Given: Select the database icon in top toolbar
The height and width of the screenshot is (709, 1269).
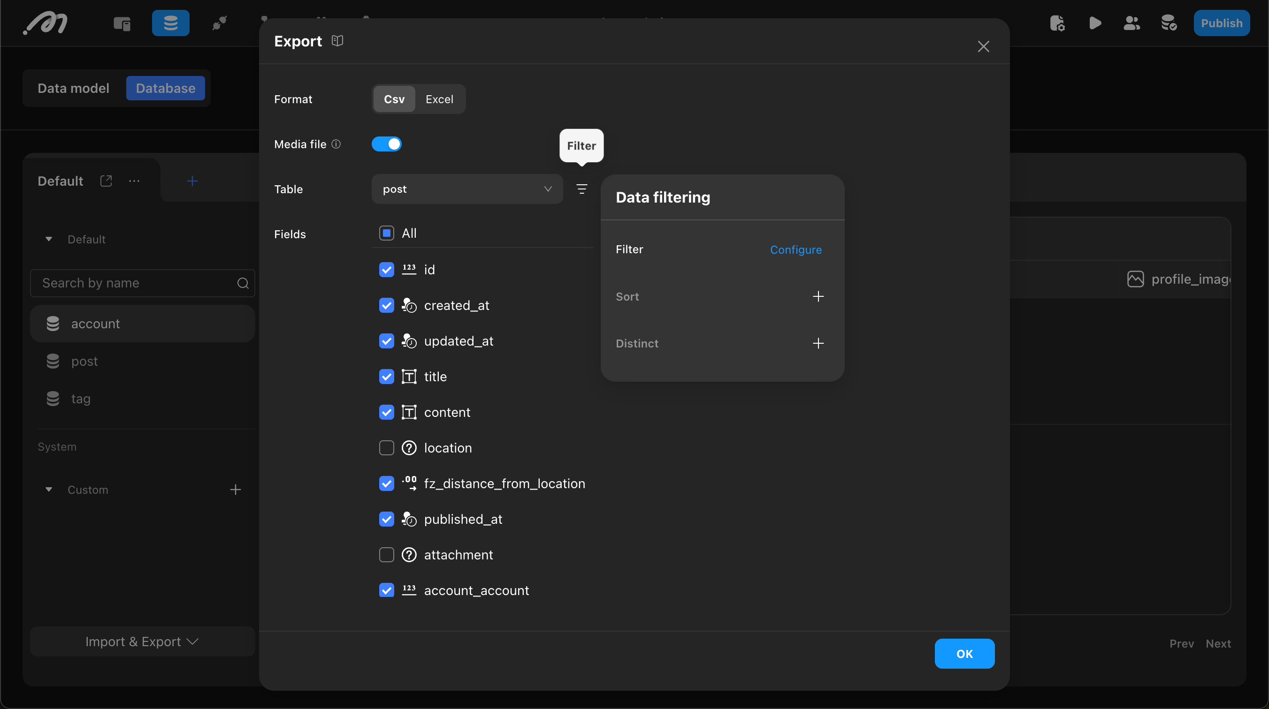Looking at the screenshot, I should [170, 23].
